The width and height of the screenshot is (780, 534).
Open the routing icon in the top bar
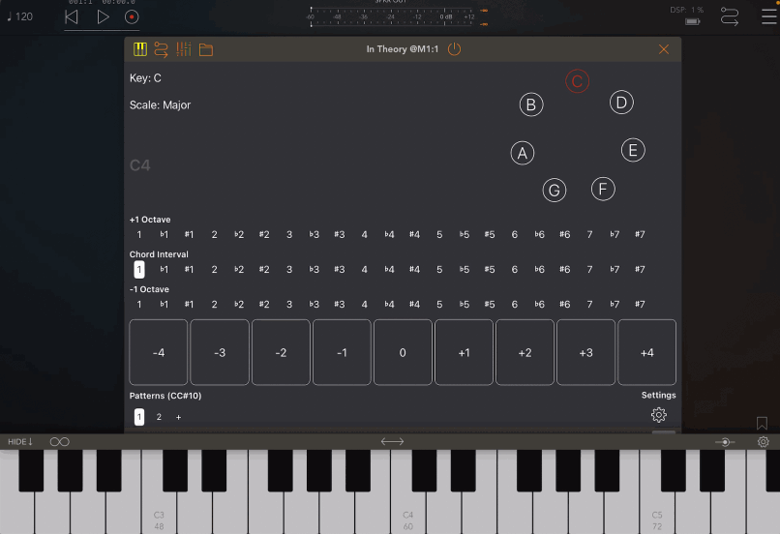730,16
